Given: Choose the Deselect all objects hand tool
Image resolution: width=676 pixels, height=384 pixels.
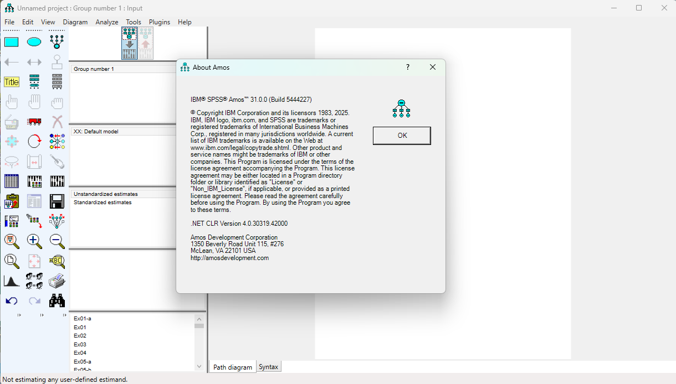Looking at the screenshot, I should point(57,102).
